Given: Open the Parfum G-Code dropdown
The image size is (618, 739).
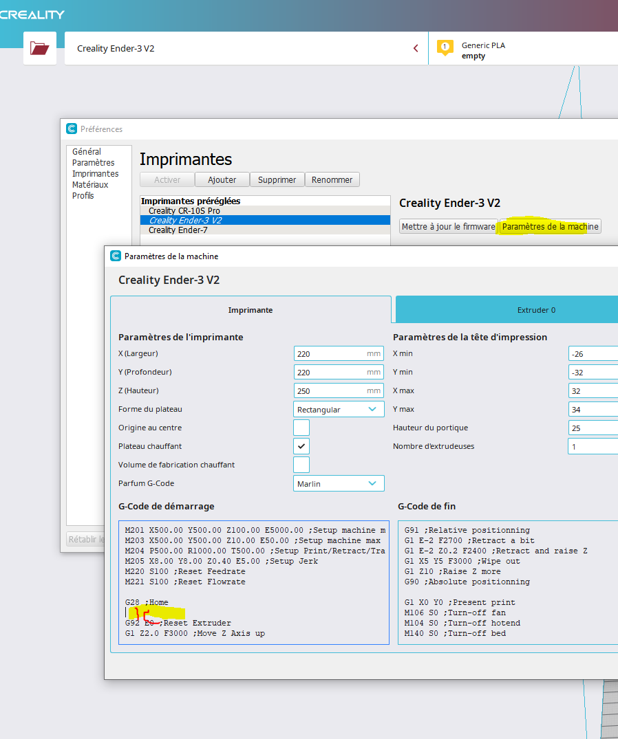Looking at the screenshot, I should pos(339,483).
